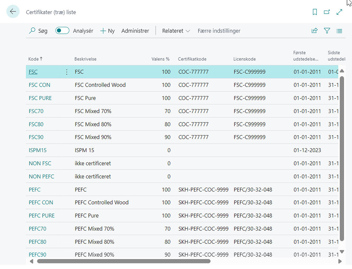Viewport: 352px width, 269px height.
Task: Open the PEFC70 code link
Action: [38, 229]
